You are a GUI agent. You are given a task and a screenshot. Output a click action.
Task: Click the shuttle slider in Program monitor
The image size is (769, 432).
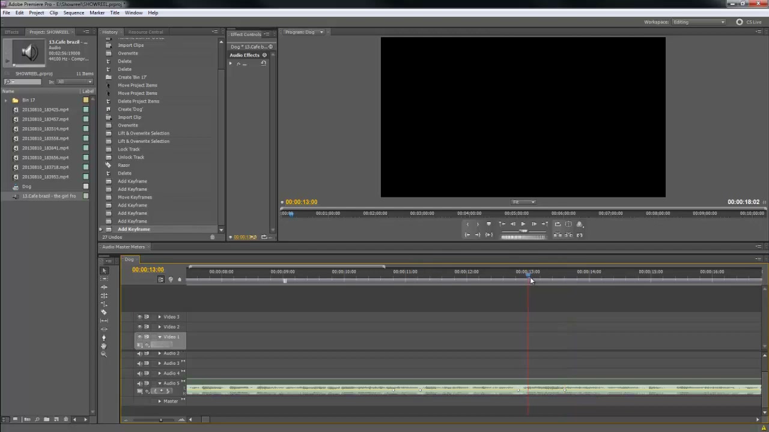pos(523,231)
